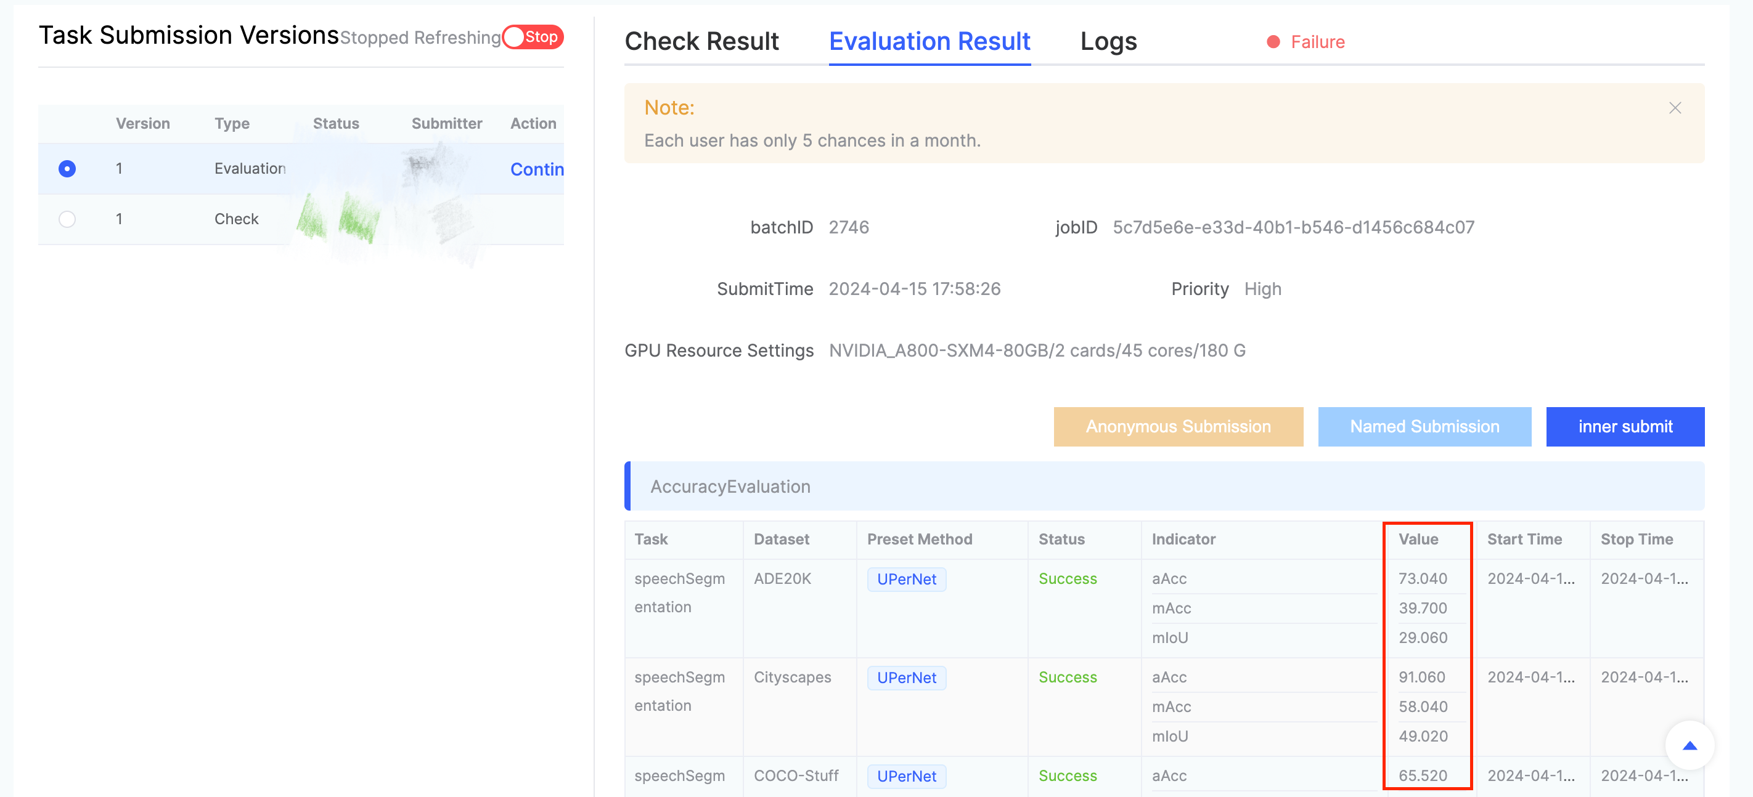This screenshot has width=1753, height=797.
Task: Click the AccuracyEvaluation section header
Action: tap(730, 486)
